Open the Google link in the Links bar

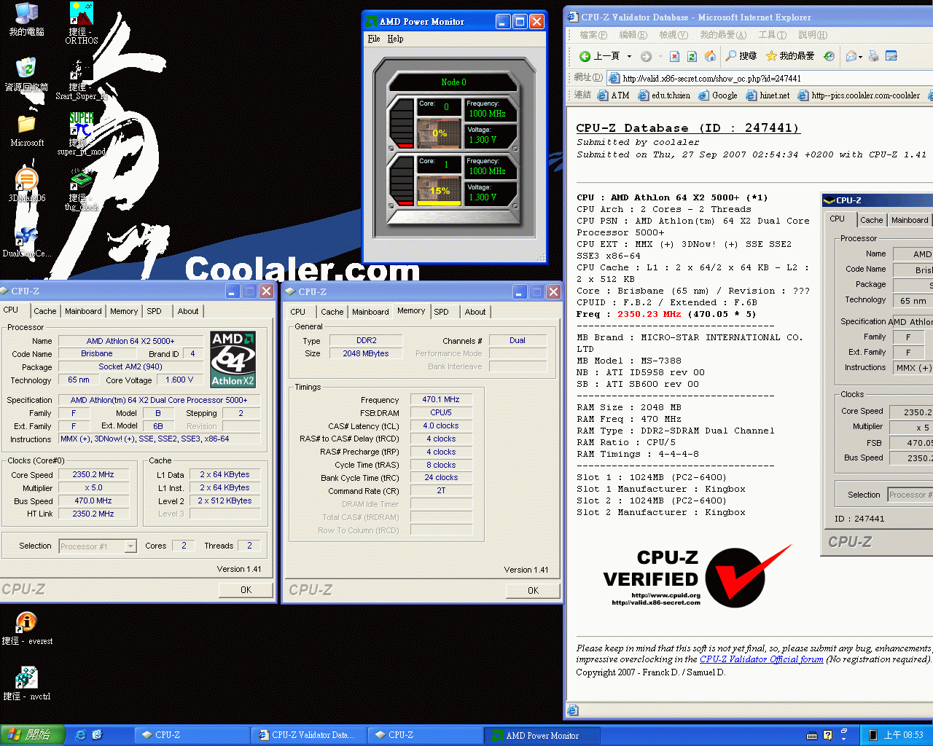(718, 95)
